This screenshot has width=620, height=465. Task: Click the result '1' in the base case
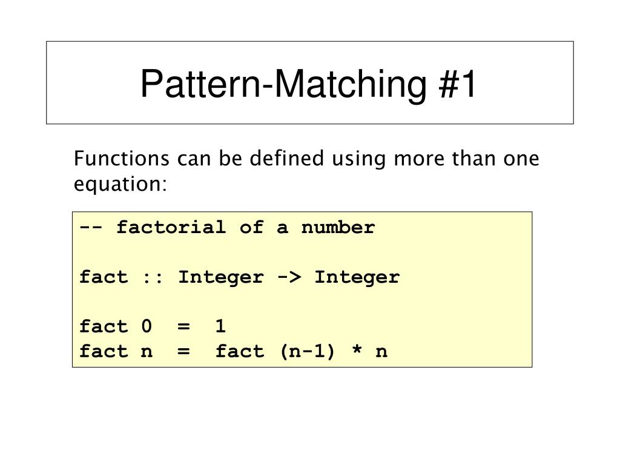[220, 326]
